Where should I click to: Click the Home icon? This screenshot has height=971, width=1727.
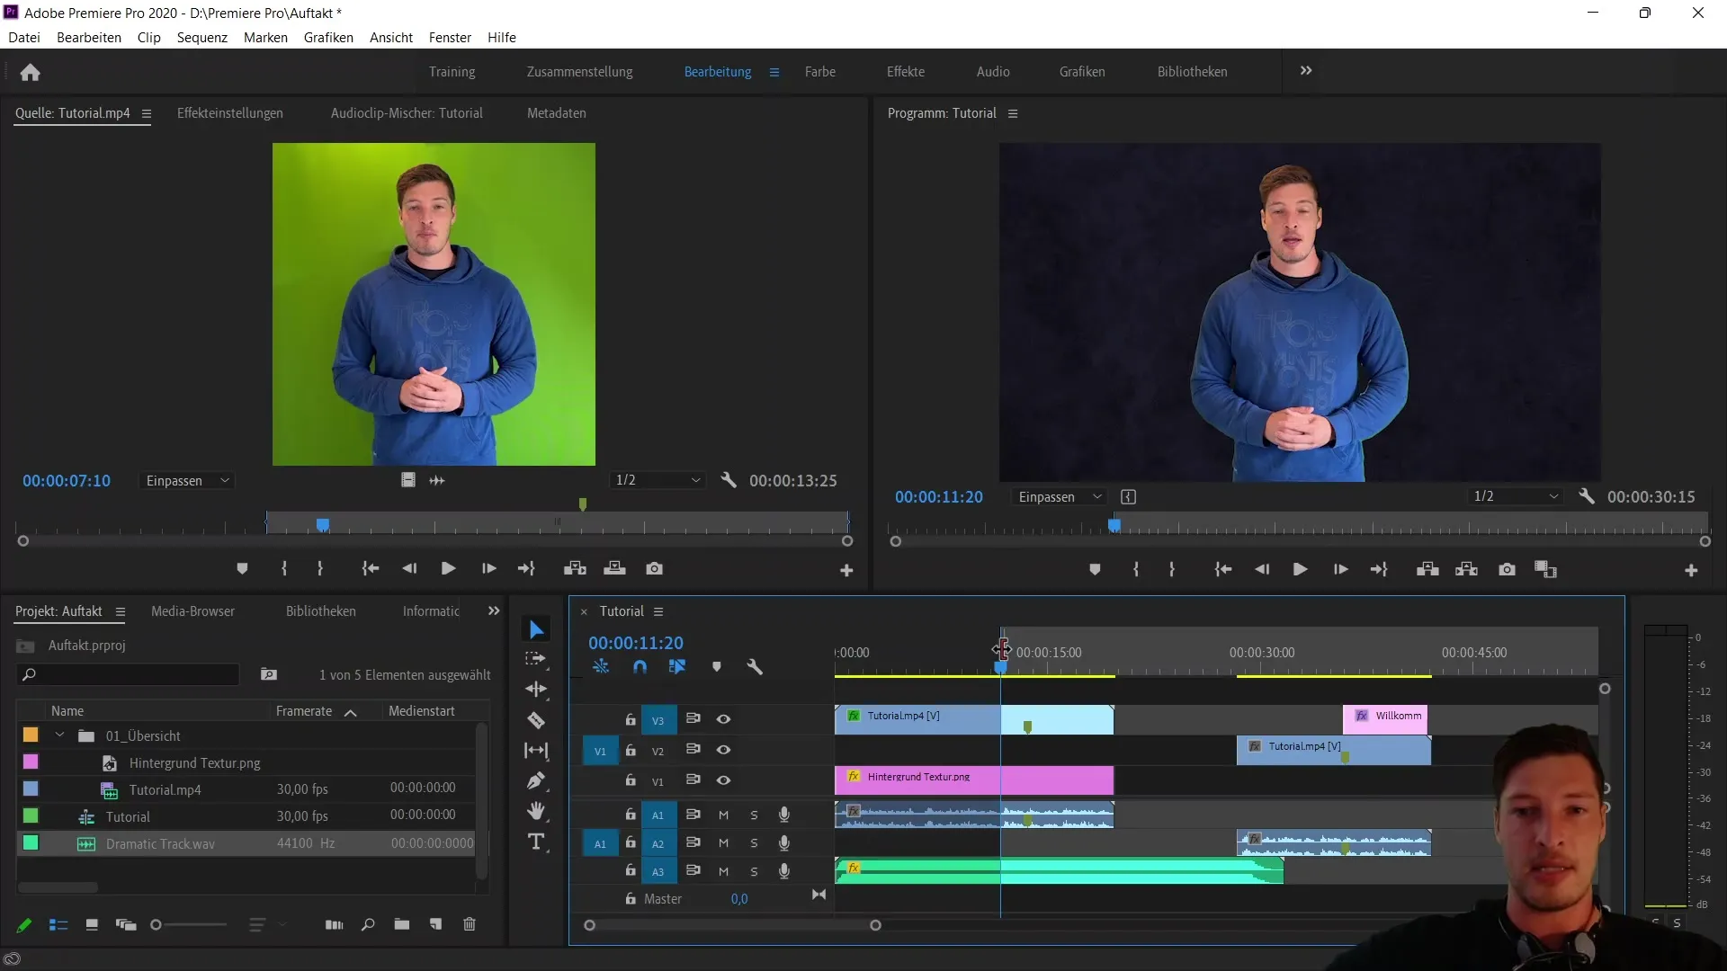coord(30,72)
